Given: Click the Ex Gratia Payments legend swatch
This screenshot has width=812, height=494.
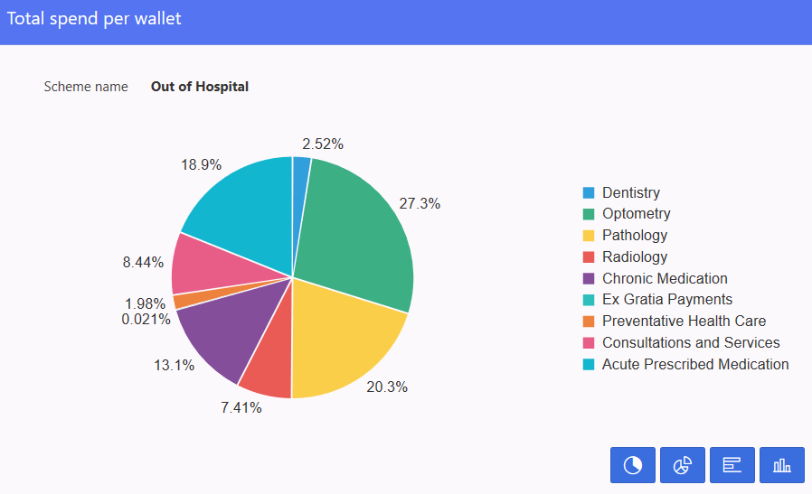Looking at the screenshot, I should click(x=589, y=300).
